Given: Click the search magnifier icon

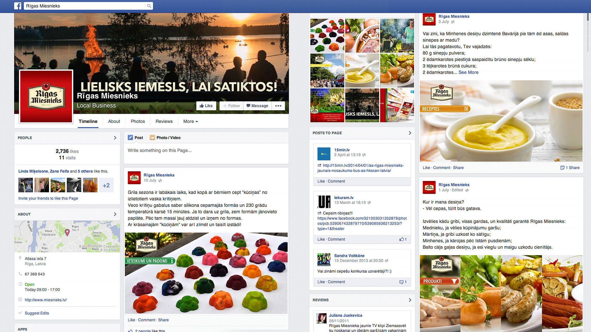Looking at the screenshot, I should [149, 6].
